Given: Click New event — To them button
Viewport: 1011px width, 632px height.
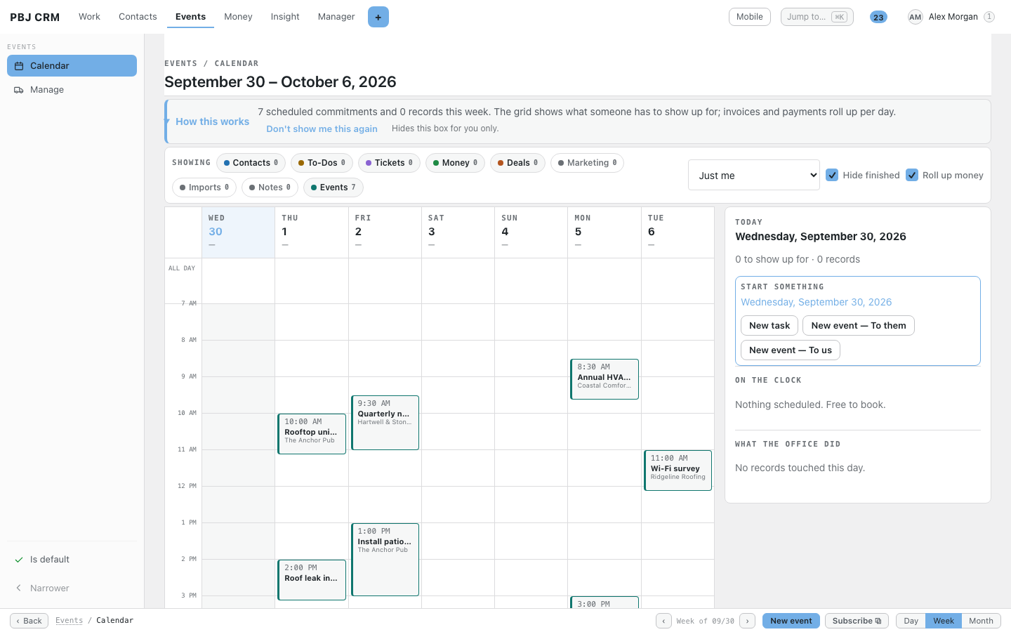Looking at the screenshot, I should [x=859, y=326].
